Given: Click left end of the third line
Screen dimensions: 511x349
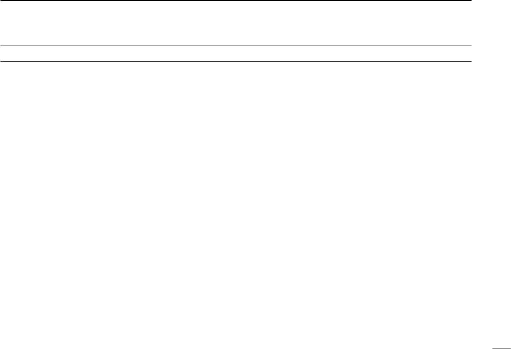Looking at the screenshot, I should pyautogui.click(x=2, y=61).
